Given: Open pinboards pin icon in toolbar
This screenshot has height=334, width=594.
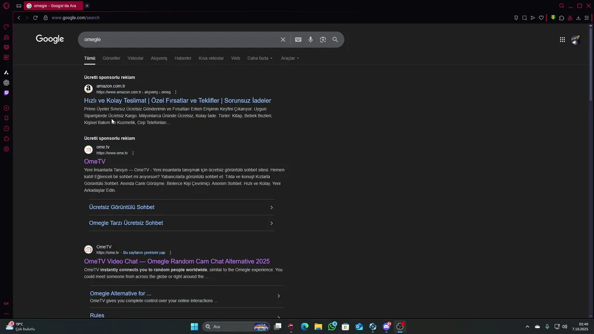Looking at the screenshot, I should (x=516, y=18).
